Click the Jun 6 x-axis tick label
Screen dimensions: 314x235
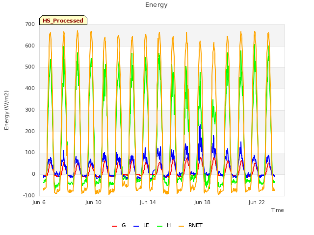(x=39, y=202)
